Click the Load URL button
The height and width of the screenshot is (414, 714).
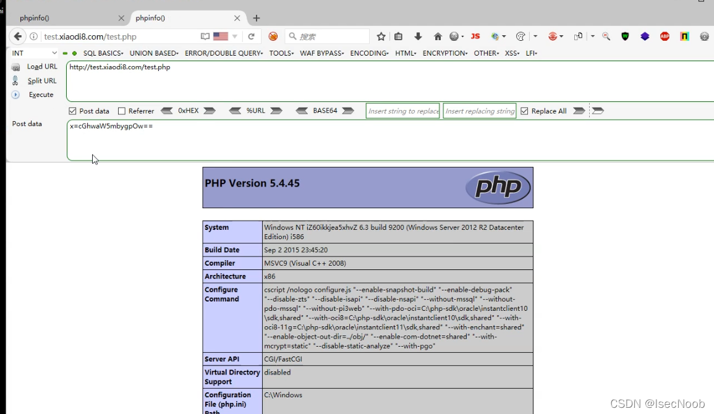tap(35, 67)
